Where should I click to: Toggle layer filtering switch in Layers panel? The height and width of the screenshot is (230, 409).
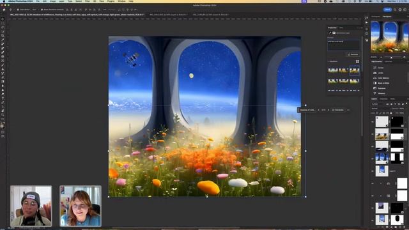click(406, 103)
